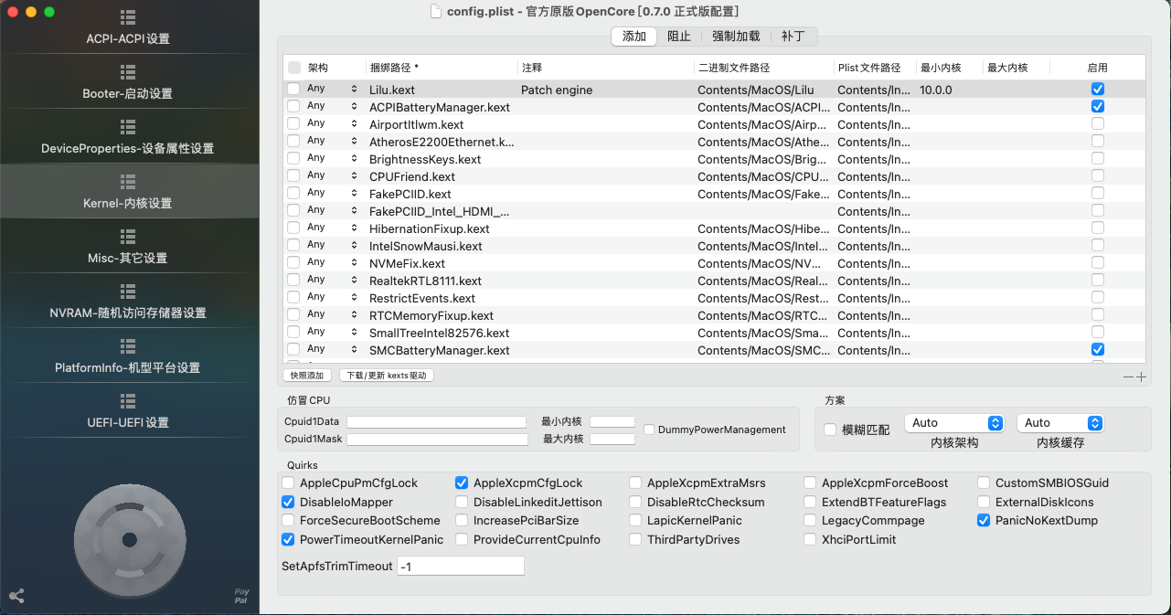Open the 内核架构 Auto dropdown

coord(954,423)
